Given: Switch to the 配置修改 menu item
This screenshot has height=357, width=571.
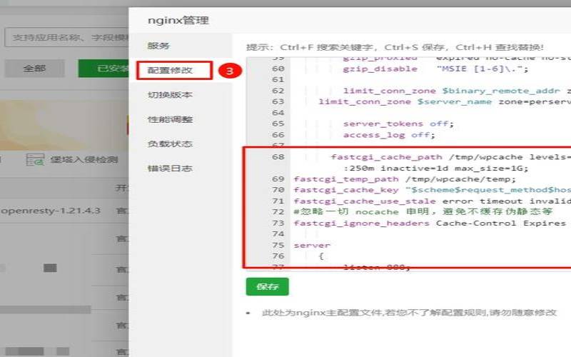Looking at the screenshot, I should (x=170, y=70).
